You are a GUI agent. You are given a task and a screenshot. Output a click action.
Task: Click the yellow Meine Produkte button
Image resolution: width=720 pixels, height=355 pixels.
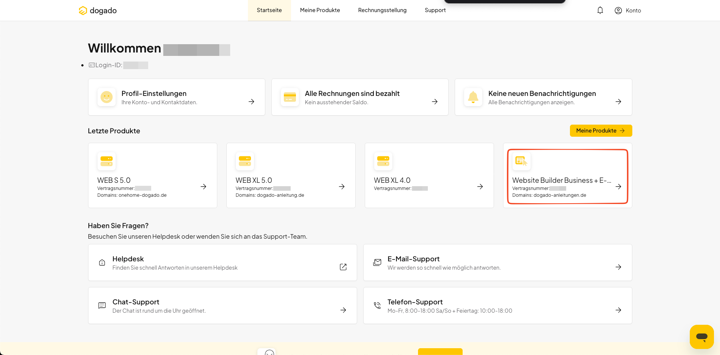[x=601, y=131]
